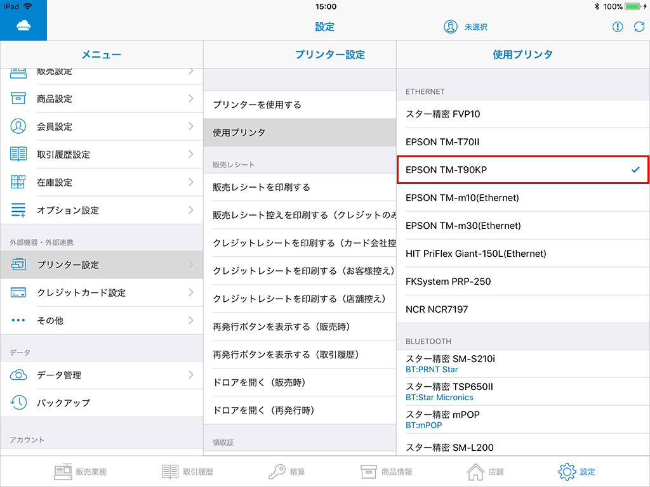The image size is (650, 487).
Task: Tap プリンターを使用する setting
Action: 300,105
